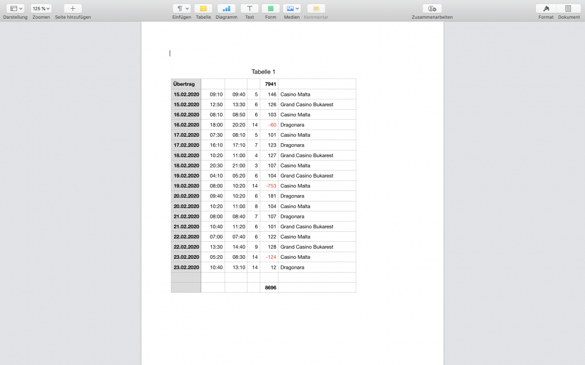
Task: Select Dragonara in the -60 row
Action: coord(292,125)
